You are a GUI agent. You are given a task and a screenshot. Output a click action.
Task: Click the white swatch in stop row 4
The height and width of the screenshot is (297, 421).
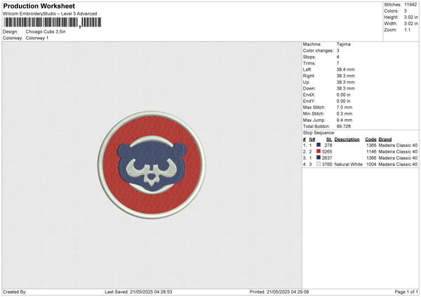click(x=319, y=164)
